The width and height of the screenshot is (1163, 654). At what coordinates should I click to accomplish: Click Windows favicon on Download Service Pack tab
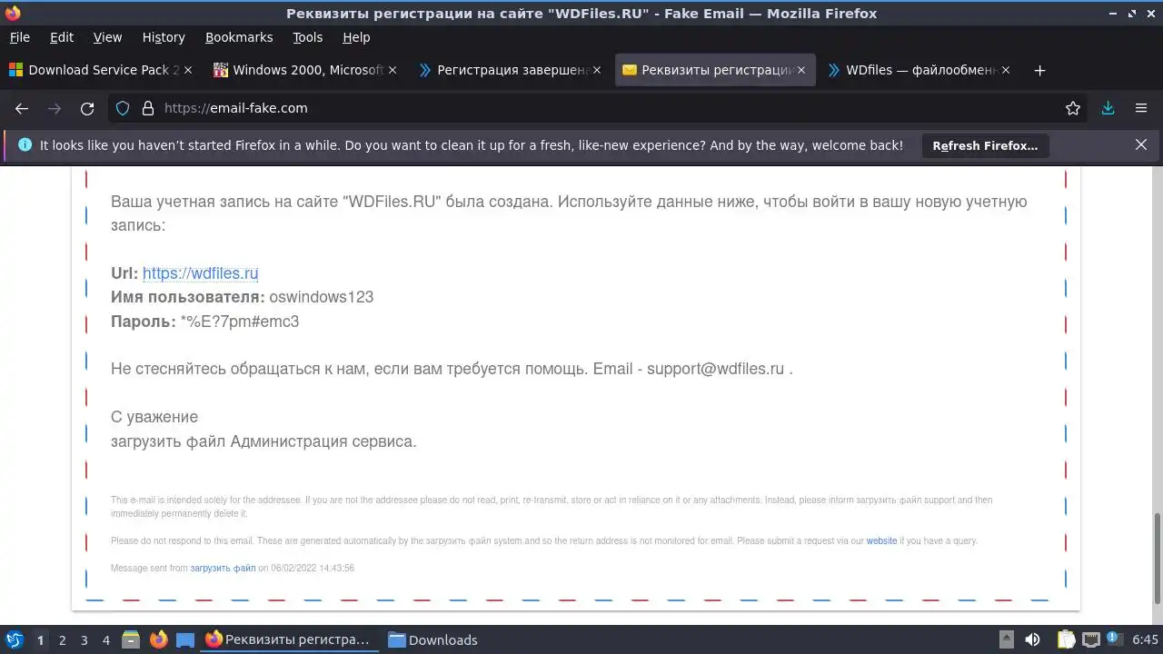15,70
